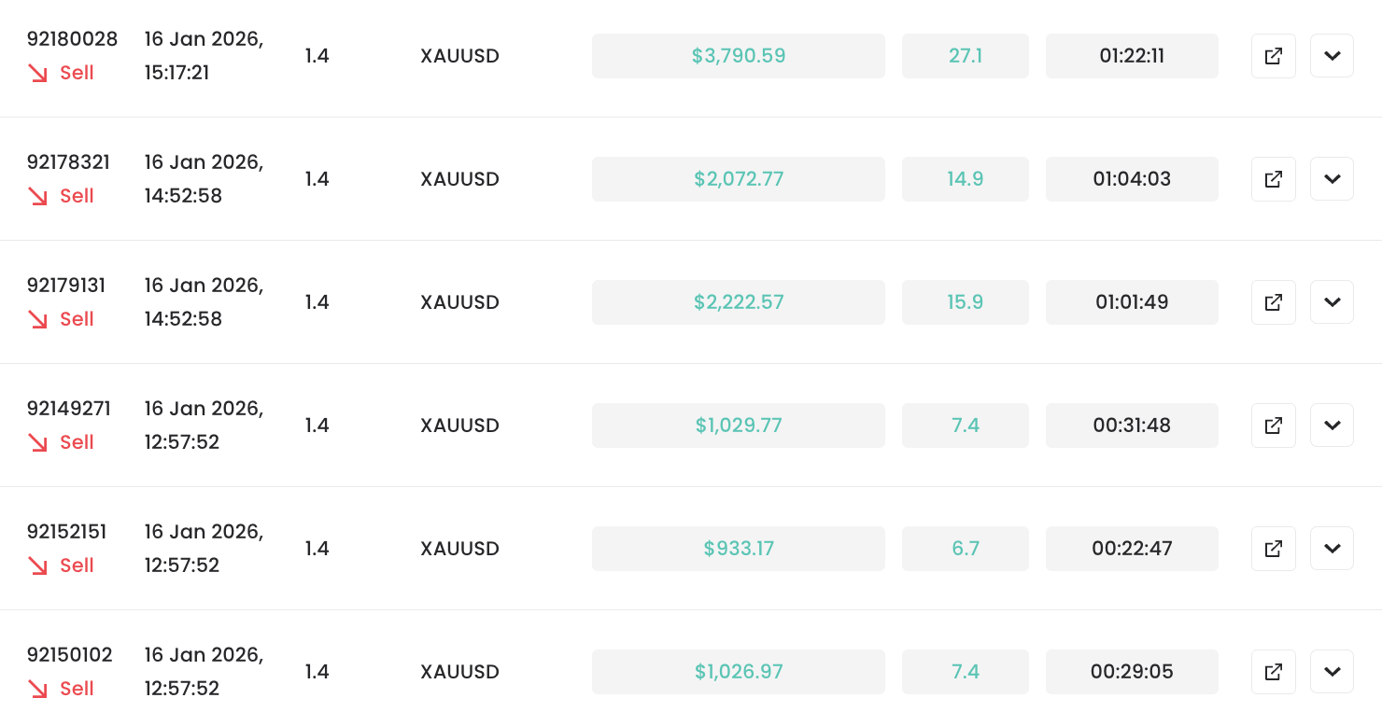The height and width of the screenshot is (726, 1382).
Task: Expand details of trade 92149271
Action: click(x=1332, y=426)
